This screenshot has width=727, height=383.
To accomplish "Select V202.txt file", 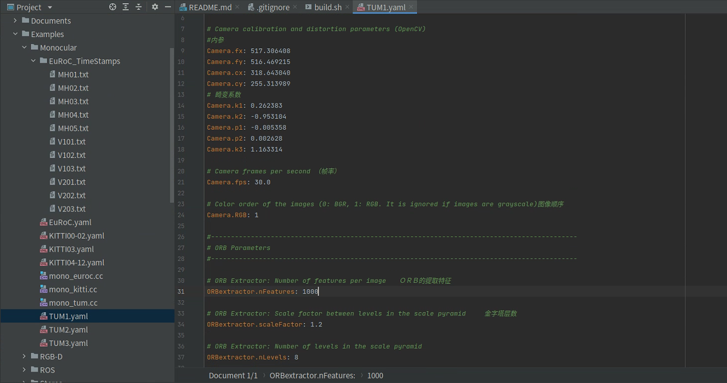I will [71, 195].
